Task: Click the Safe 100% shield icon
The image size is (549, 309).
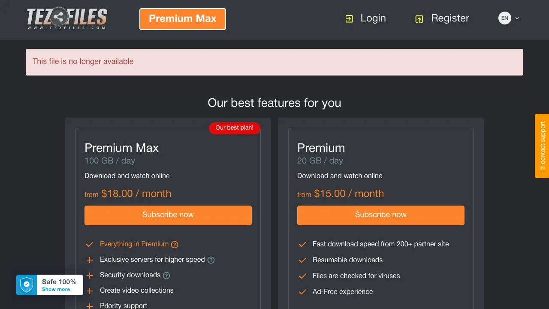Action: click(27, 285)
